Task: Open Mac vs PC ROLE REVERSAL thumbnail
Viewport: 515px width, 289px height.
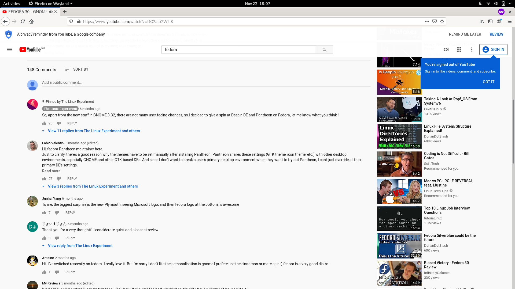Action: [x=399, y=191]
